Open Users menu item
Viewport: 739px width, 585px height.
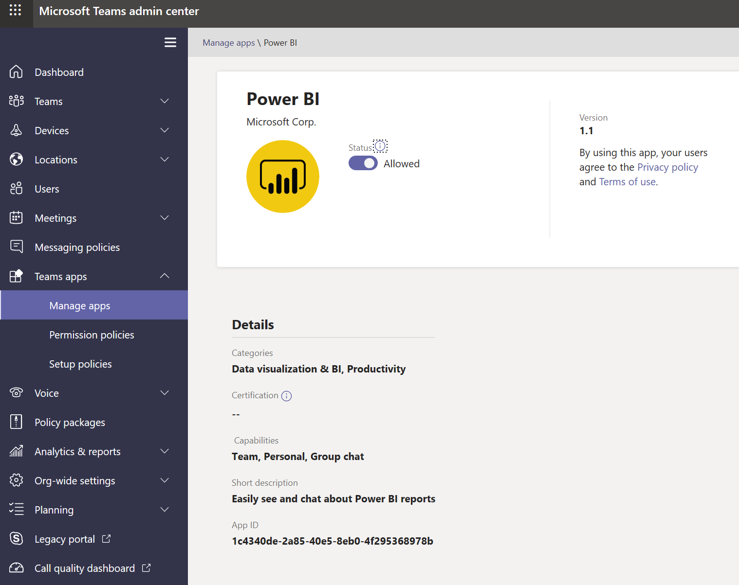(94, 189)
